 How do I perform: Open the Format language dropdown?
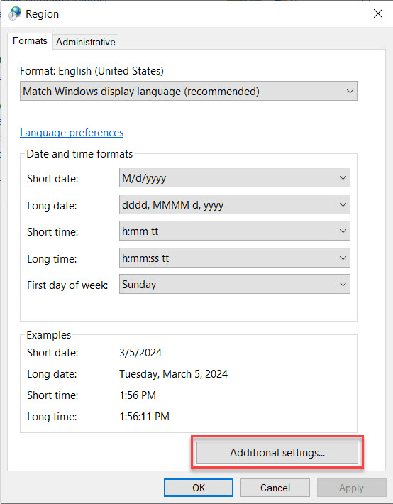pos(188,92)
